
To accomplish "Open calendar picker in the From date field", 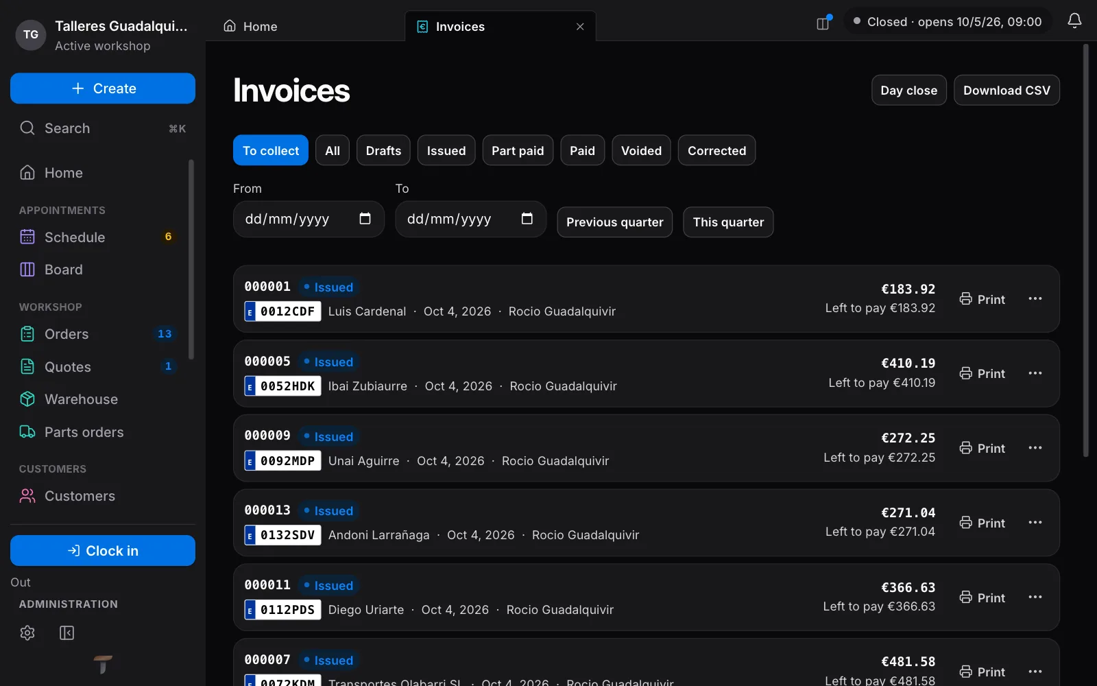I will 365,219.
